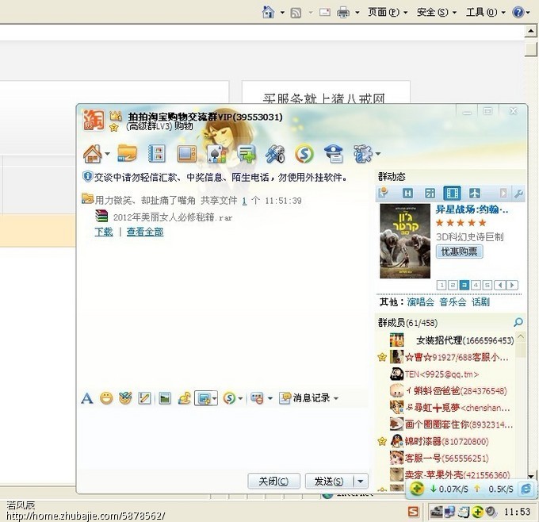Switch to the film movie tab in 群动态
Screen dimensions: 539x522
[x=452, y=194]
